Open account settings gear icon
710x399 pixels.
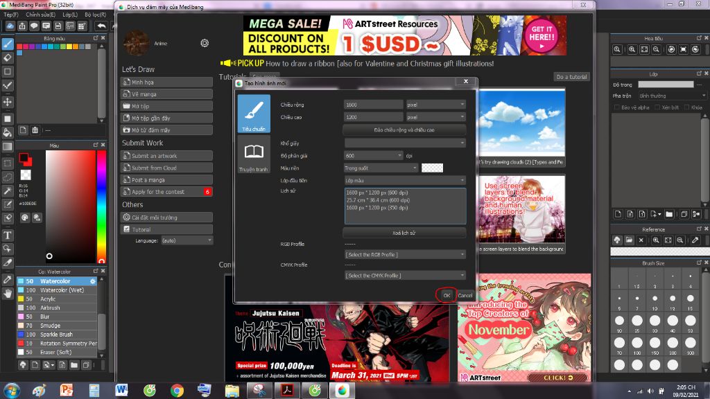[205, 43]
